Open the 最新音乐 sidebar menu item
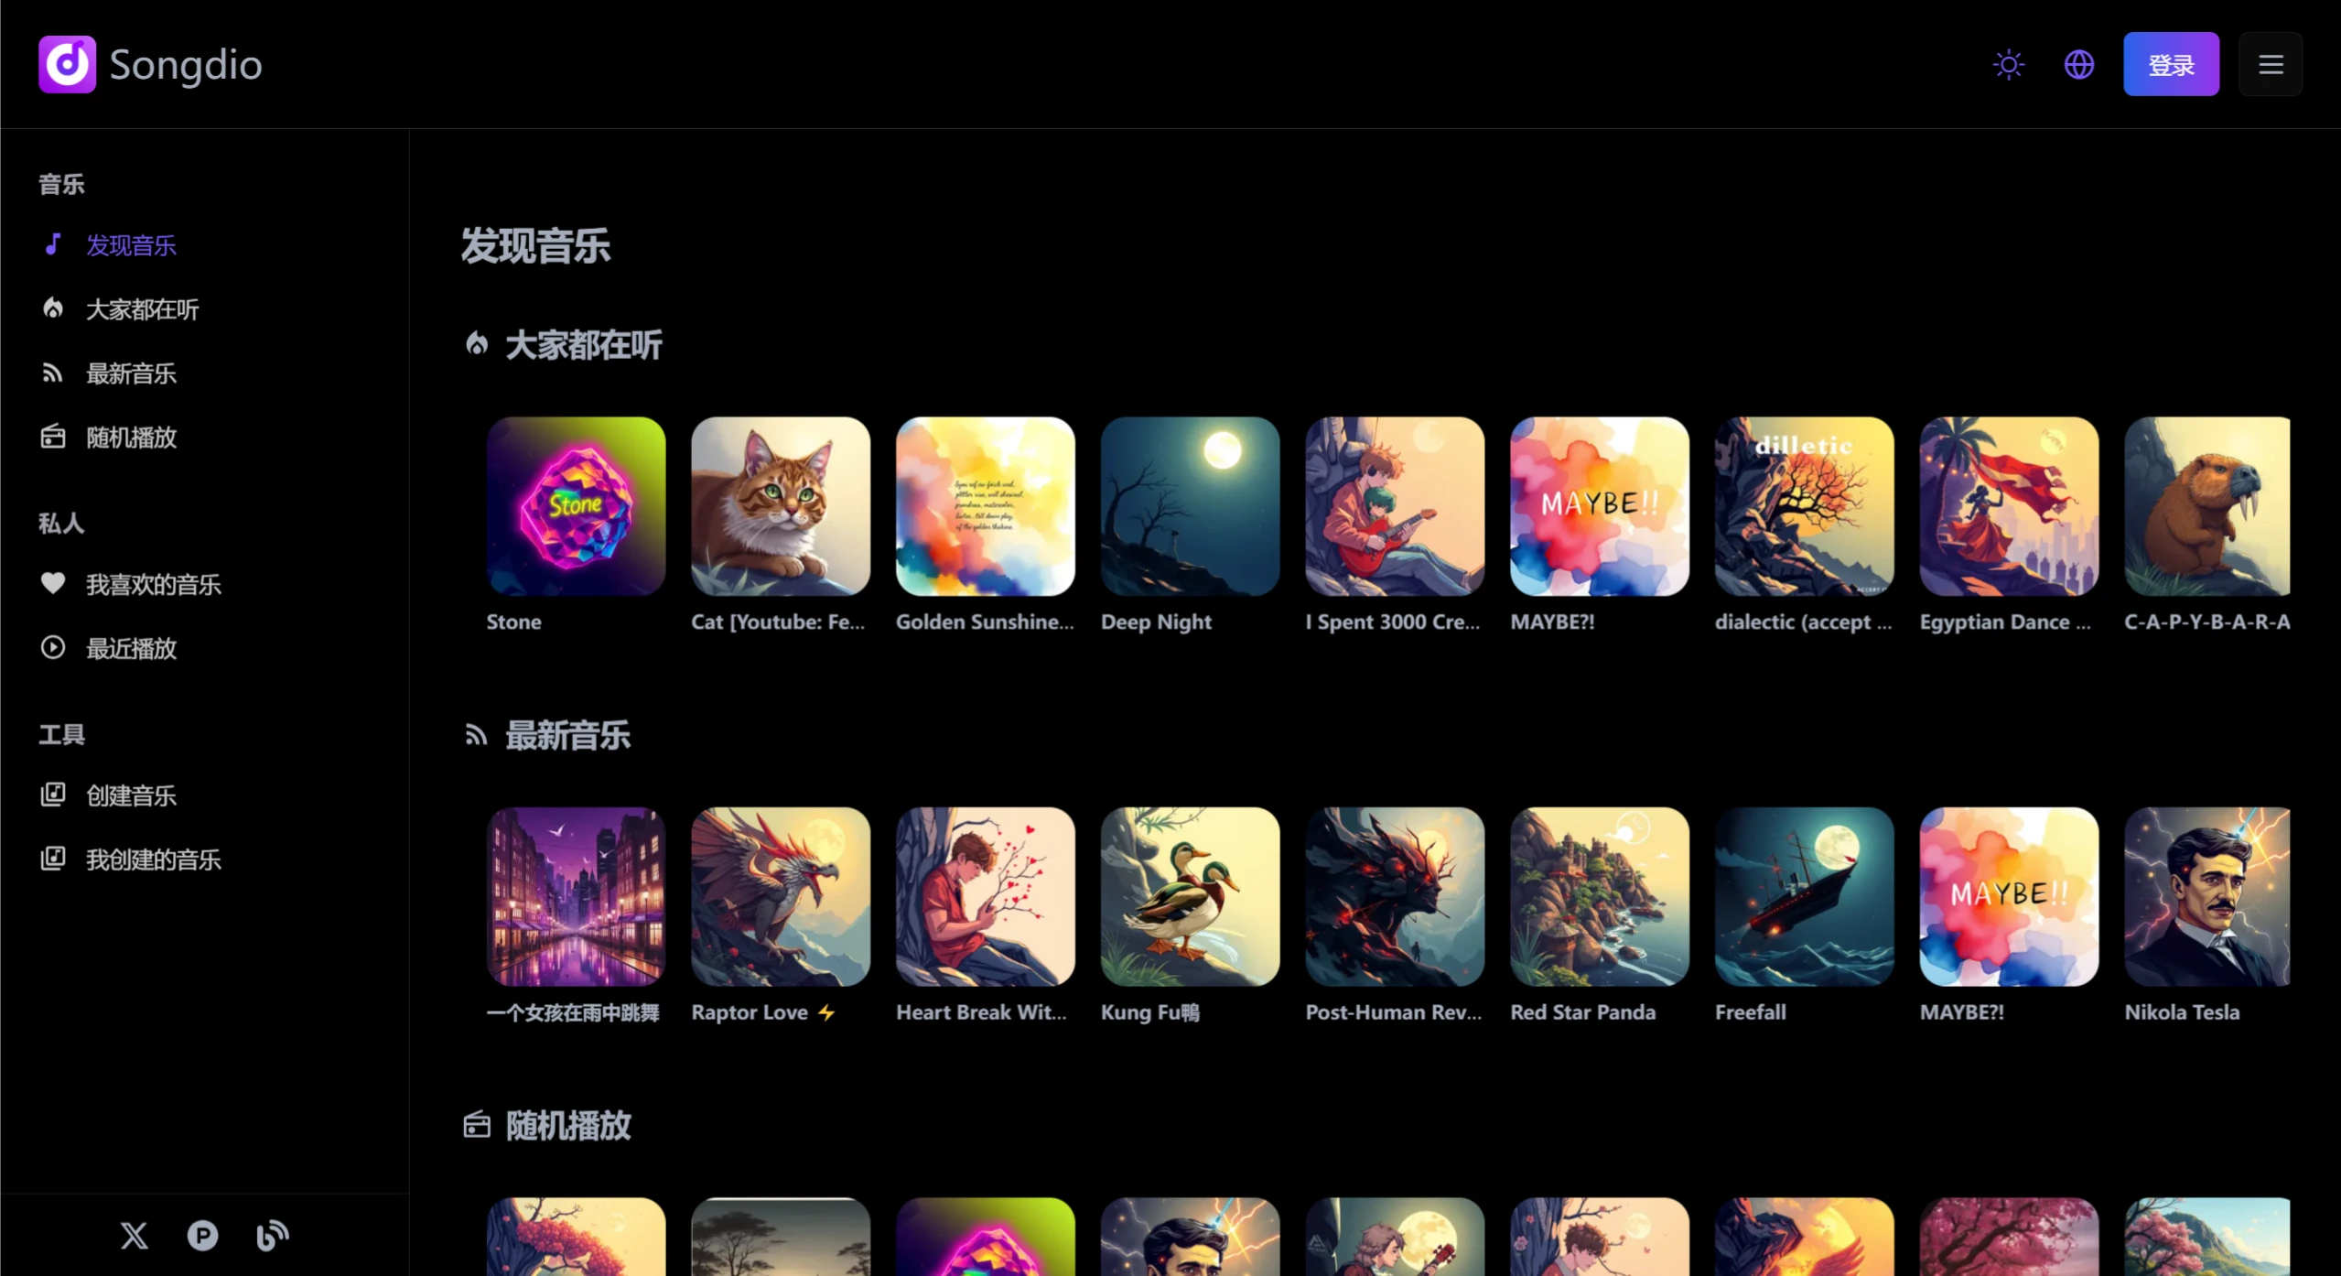This screenshot has width=2341, height=1276. 132,373
